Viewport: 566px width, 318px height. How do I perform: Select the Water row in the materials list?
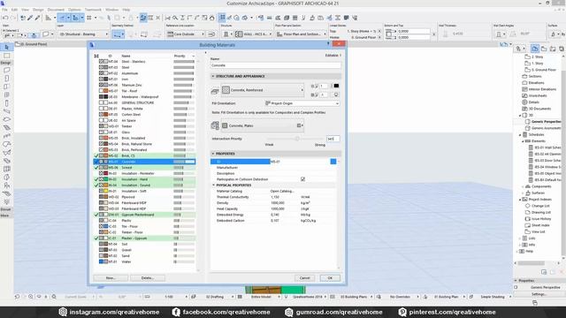pyautogui.click(x=144, y=261)
